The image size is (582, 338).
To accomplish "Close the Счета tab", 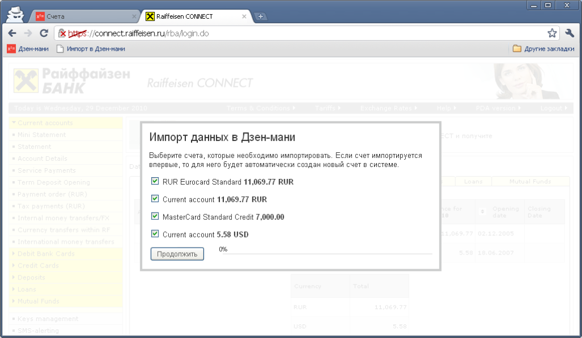I will pos(134,16).
